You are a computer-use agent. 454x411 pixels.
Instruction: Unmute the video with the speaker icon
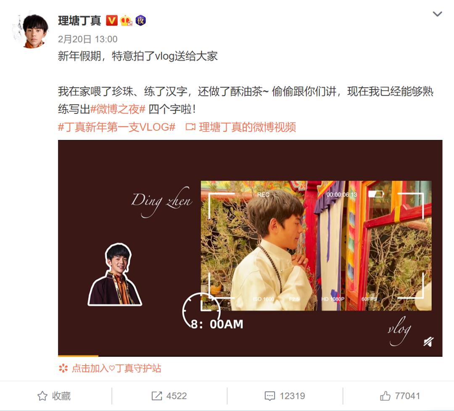click(x=428, y=342)
